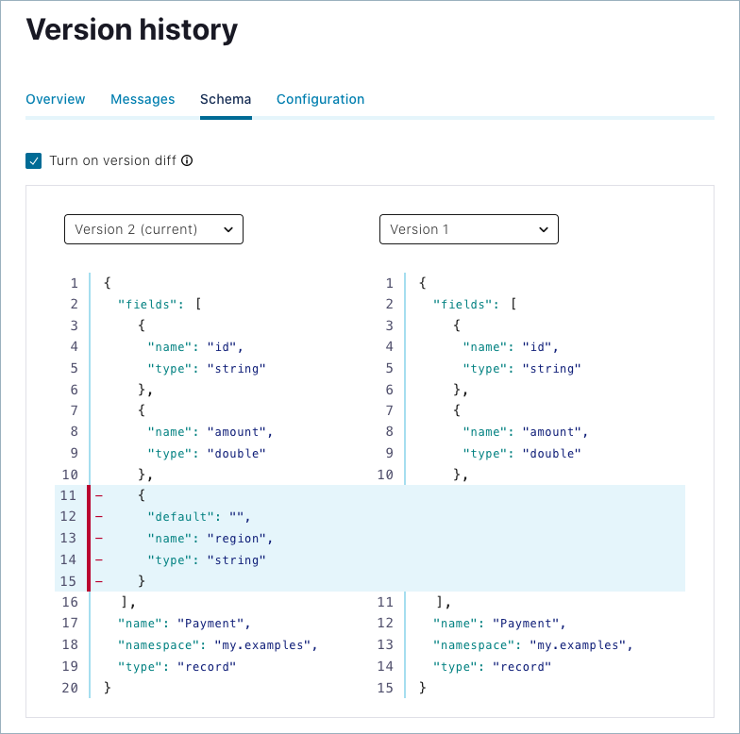Click the removed "default": "" line
The width and height of the screenshot is (740, 734).
198,517
